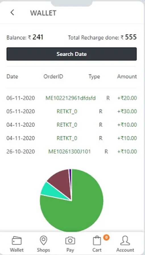Click the Type column header
This screenshot has width=145, height=255.
click(x=94, y=76)
